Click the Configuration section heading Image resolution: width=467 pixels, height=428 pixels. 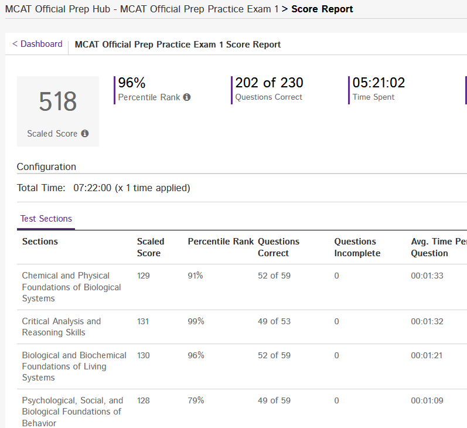point(46,167)
